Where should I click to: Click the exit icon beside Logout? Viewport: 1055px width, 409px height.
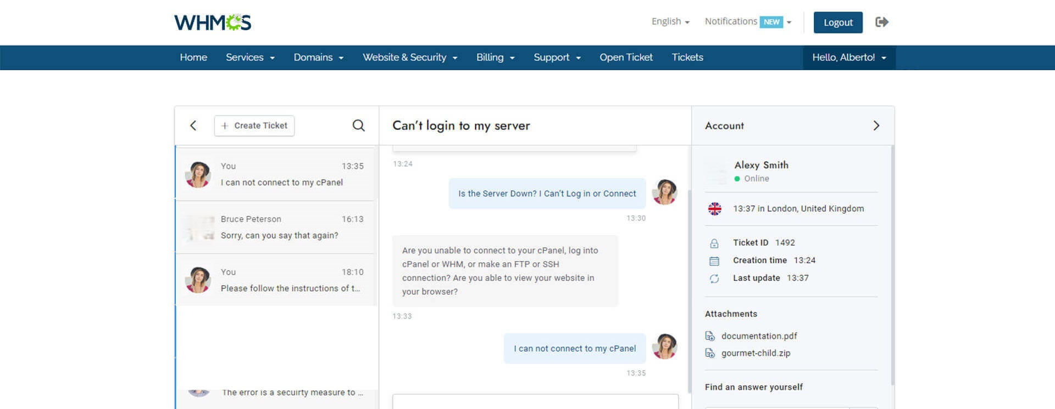pos(882,22)
